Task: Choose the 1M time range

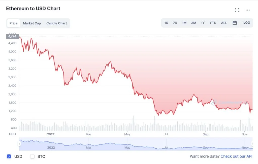Action: [x=184, y=23]
